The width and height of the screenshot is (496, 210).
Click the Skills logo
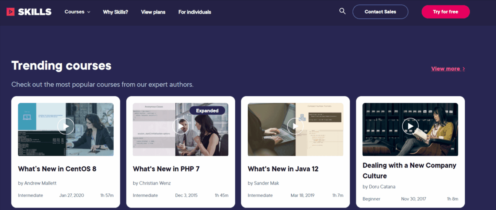[x=29, y=11]
